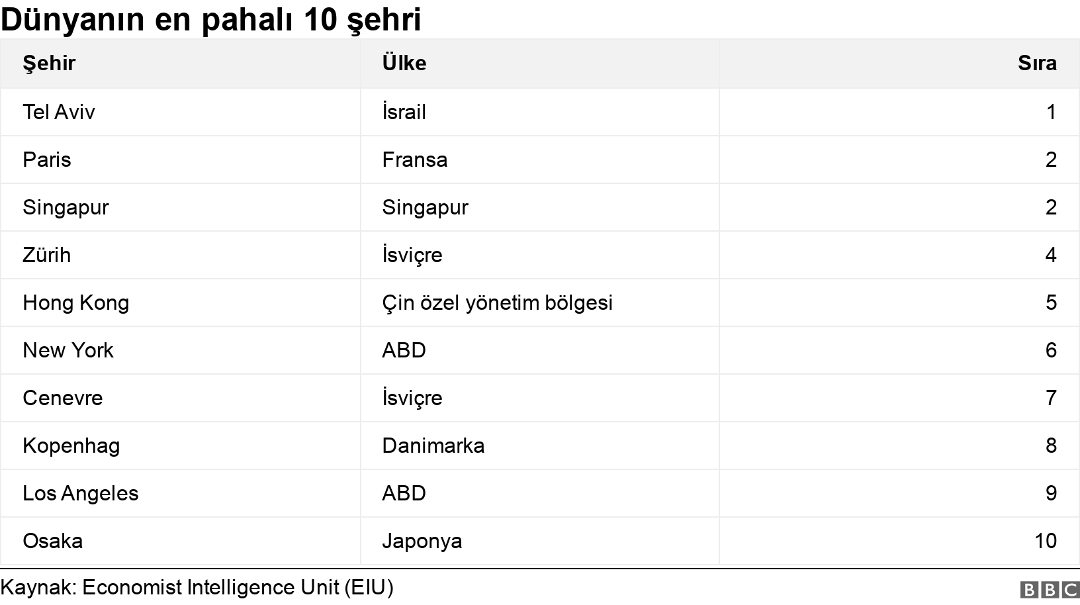Click the Paris row city name
Screen dimensions: 1080x605
[x=47, y=160]
